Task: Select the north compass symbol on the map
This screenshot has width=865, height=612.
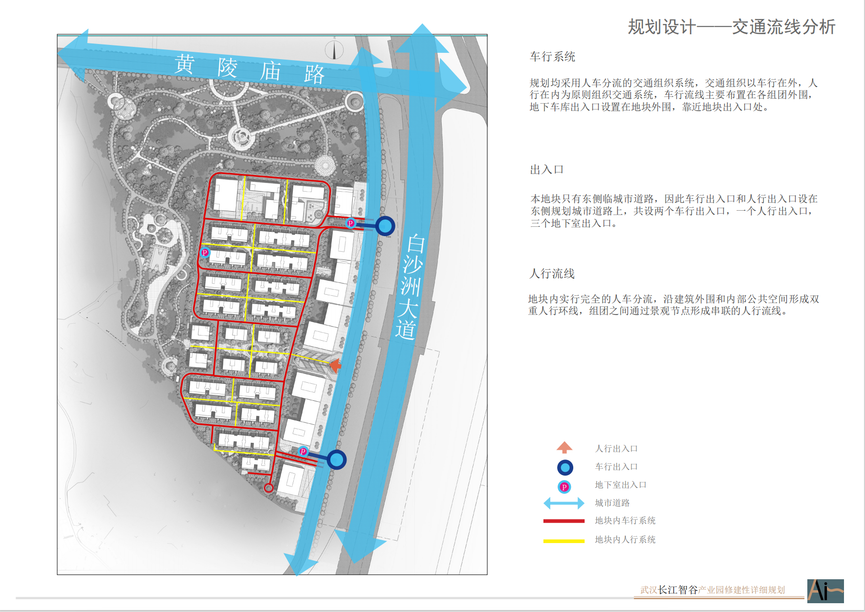Action: [334, 50]
